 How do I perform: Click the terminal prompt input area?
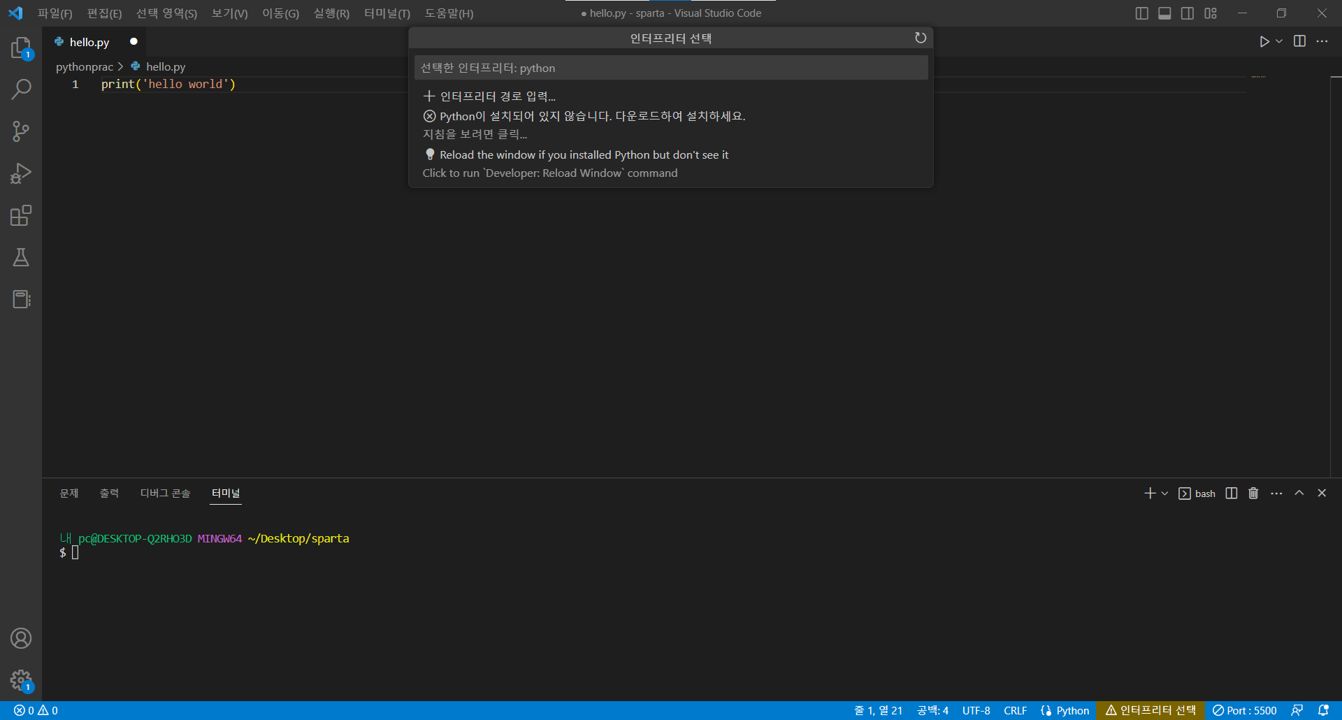point(75,553)
